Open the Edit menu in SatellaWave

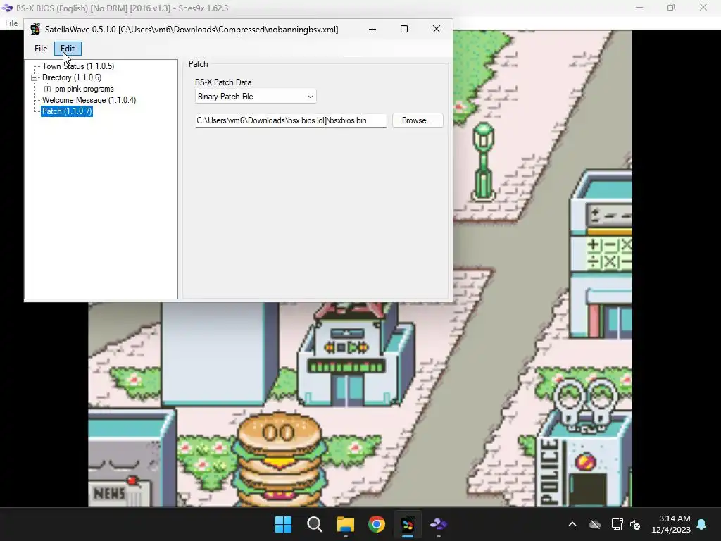tap(68, 49)
